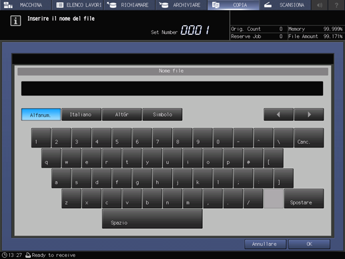Tap the t key
Screen dimensions: 345x259
132,158
